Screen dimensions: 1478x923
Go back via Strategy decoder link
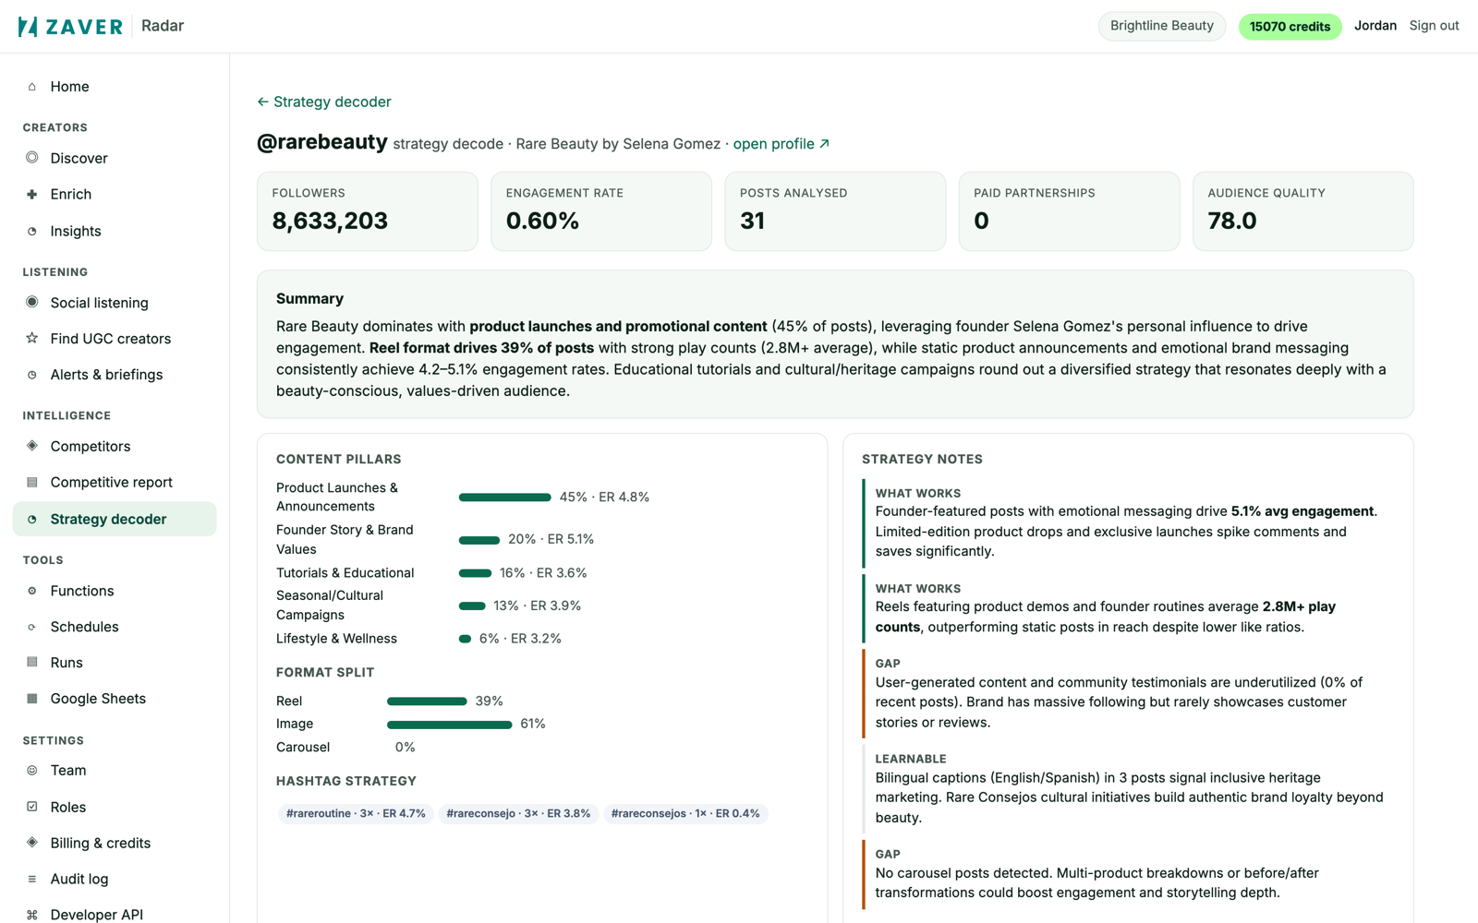pyautogui.click(x=324, y=102)
